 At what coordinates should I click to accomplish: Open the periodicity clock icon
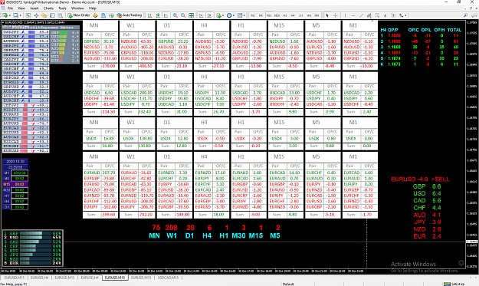coord(229,15)
